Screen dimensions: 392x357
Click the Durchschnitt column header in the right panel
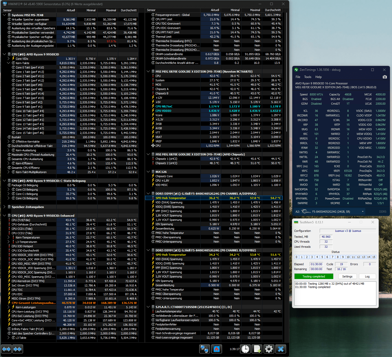[x=272, y=10]
